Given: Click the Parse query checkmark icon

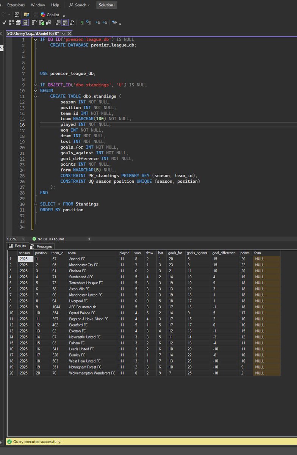Looking at the screenshot, I should (x=4, y=22).
